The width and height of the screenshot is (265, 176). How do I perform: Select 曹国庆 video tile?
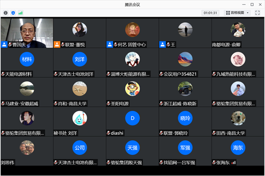(27, 33)
